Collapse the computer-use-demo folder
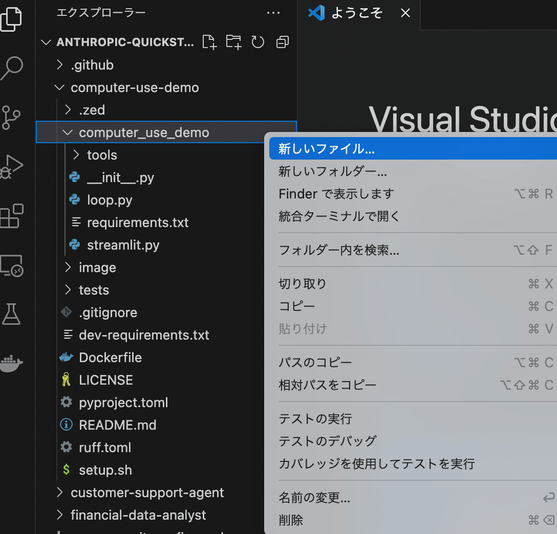Image resolution: width=557 pixels, height=534 pixels. point(60,87)
